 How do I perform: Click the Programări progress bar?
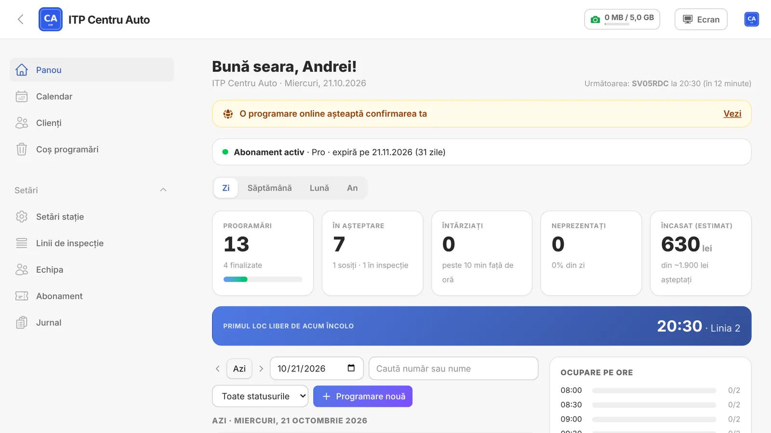pos(263,280)
